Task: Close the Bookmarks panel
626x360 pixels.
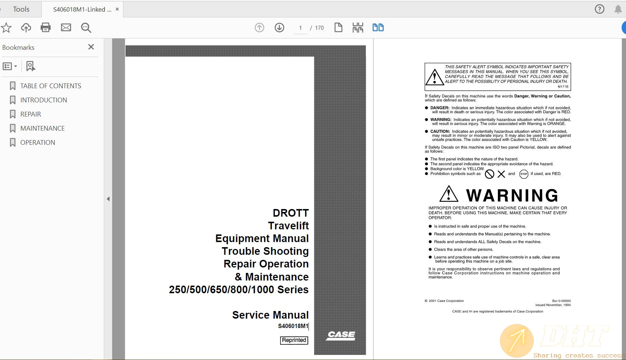Action: [x=91, y=47]
